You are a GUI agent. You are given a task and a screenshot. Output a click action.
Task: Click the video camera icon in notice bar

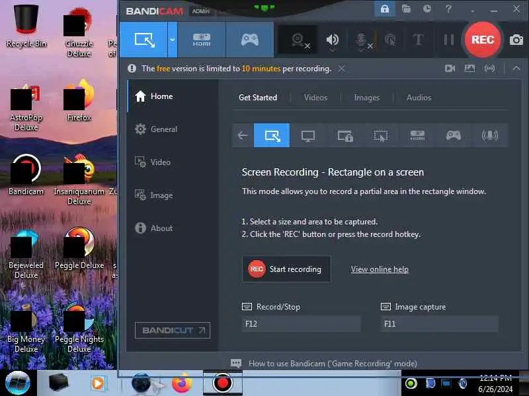click(x=450, y=69)
